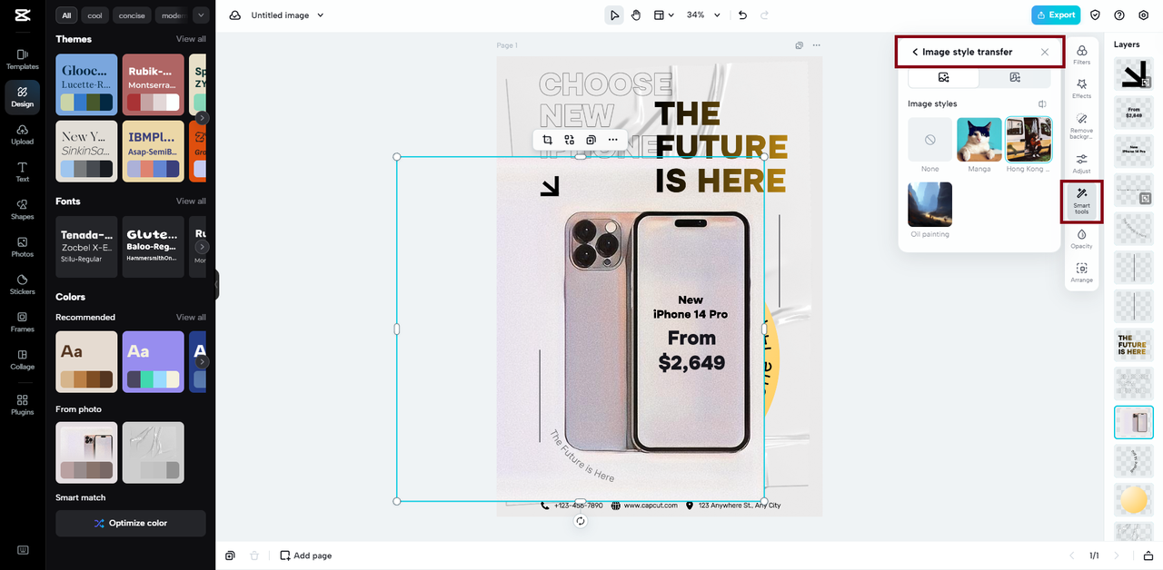Image resolution: width=1163 pixels, height=570 pixels.
Task: Show more themes with the arrow
Action: point(202,118)
